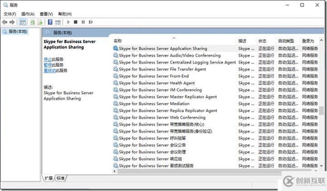This screenshot has width=327, height=191.
Task: Click gear icon of Replica Replicator Agent
Action: point(115,110)
